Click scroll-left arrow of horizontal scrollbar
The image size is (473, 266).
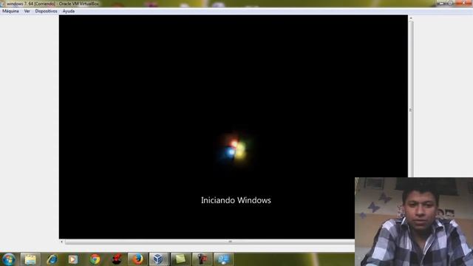(62, 242)
